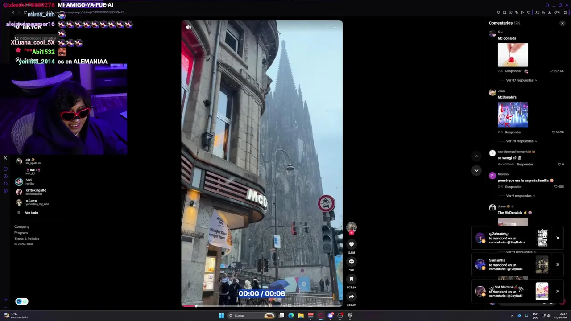Image resolution: width=571 pixels, height=321 pixels.
Task: Open the Company footer link
Action: click(22, 227)
